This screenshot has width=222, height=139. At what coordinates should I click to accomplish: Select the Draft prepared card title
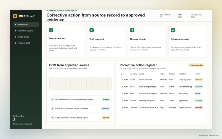pyautogui.click(x=96, y=39)
